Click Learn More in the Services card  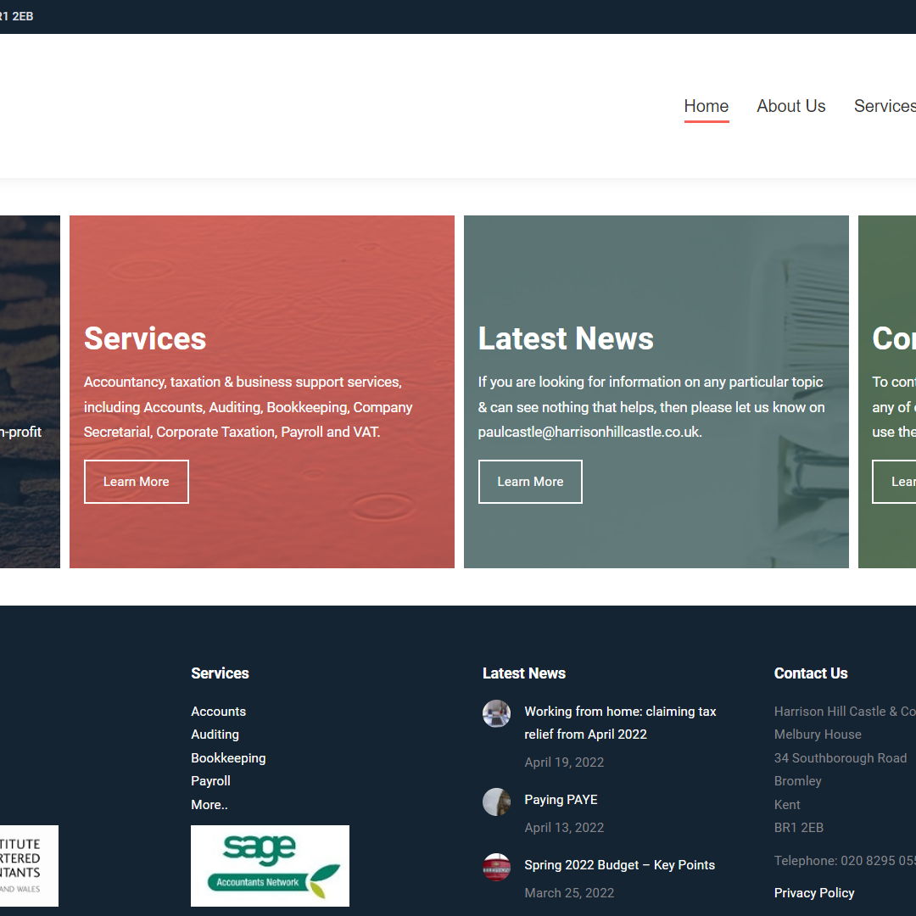[x=137, y=482]
